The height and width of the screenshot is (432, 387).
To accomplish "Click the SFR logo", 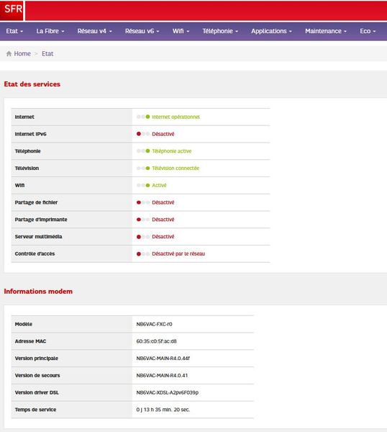I will pyautogui.click(x=12, y=10).
